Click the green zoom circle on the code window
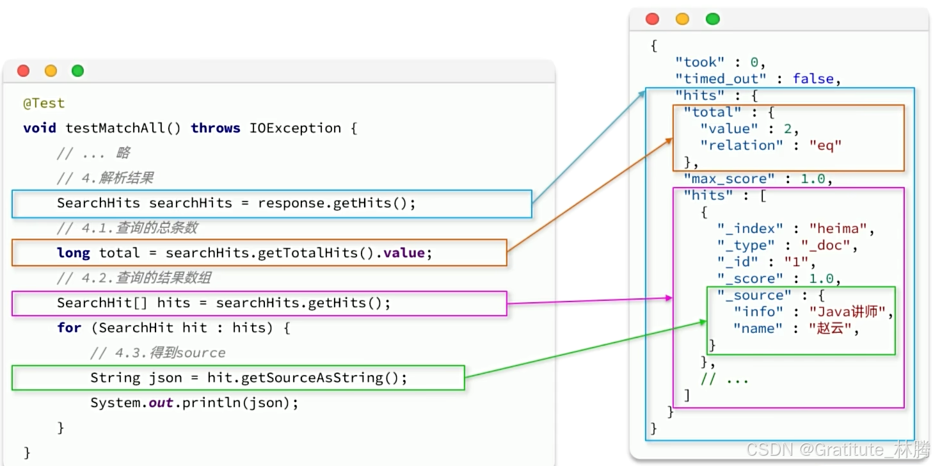This screenshot has height=466, width=933. [x=78, y=70]
